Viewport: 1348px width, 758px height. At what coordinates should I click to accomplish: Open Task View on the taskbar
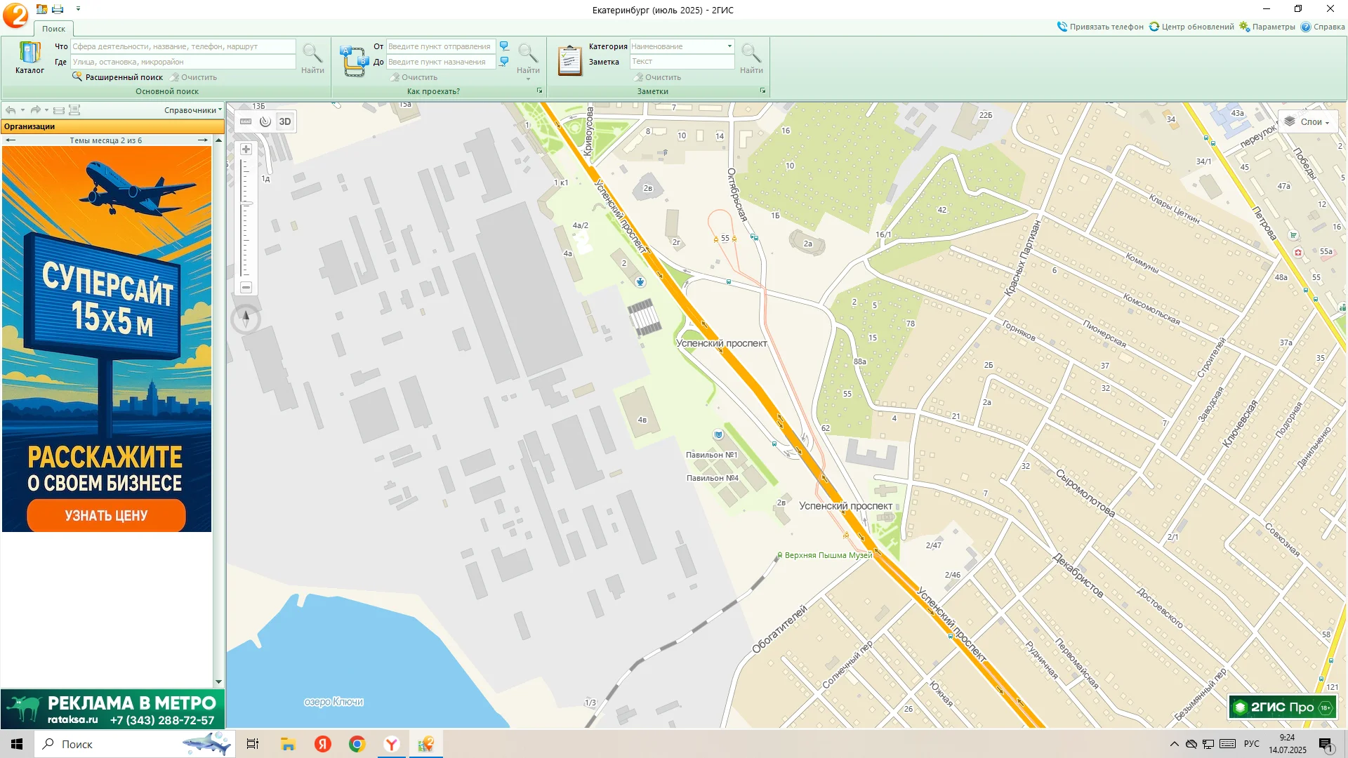click(x=253, y=744)
